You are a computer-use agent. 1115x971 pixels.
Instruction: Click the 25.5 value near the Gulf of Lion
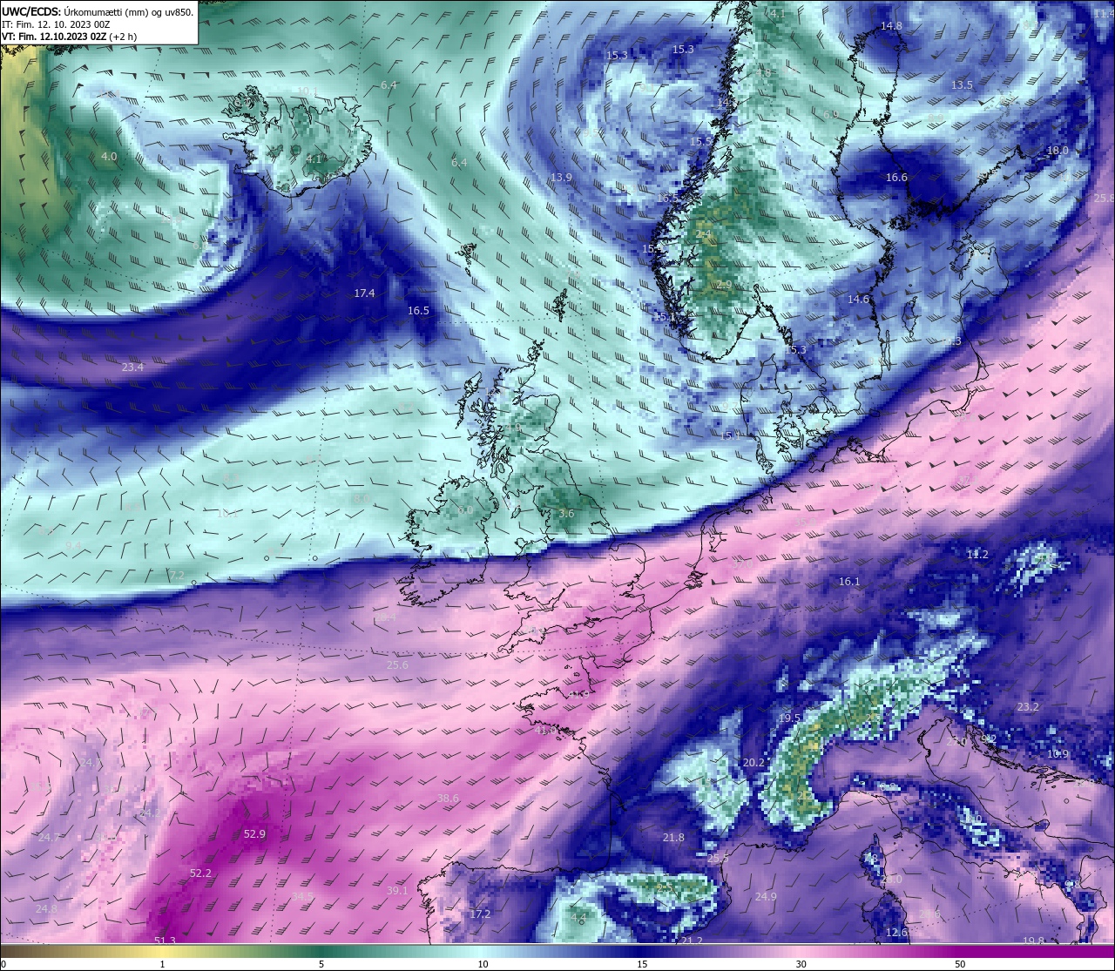pos(718,859)
